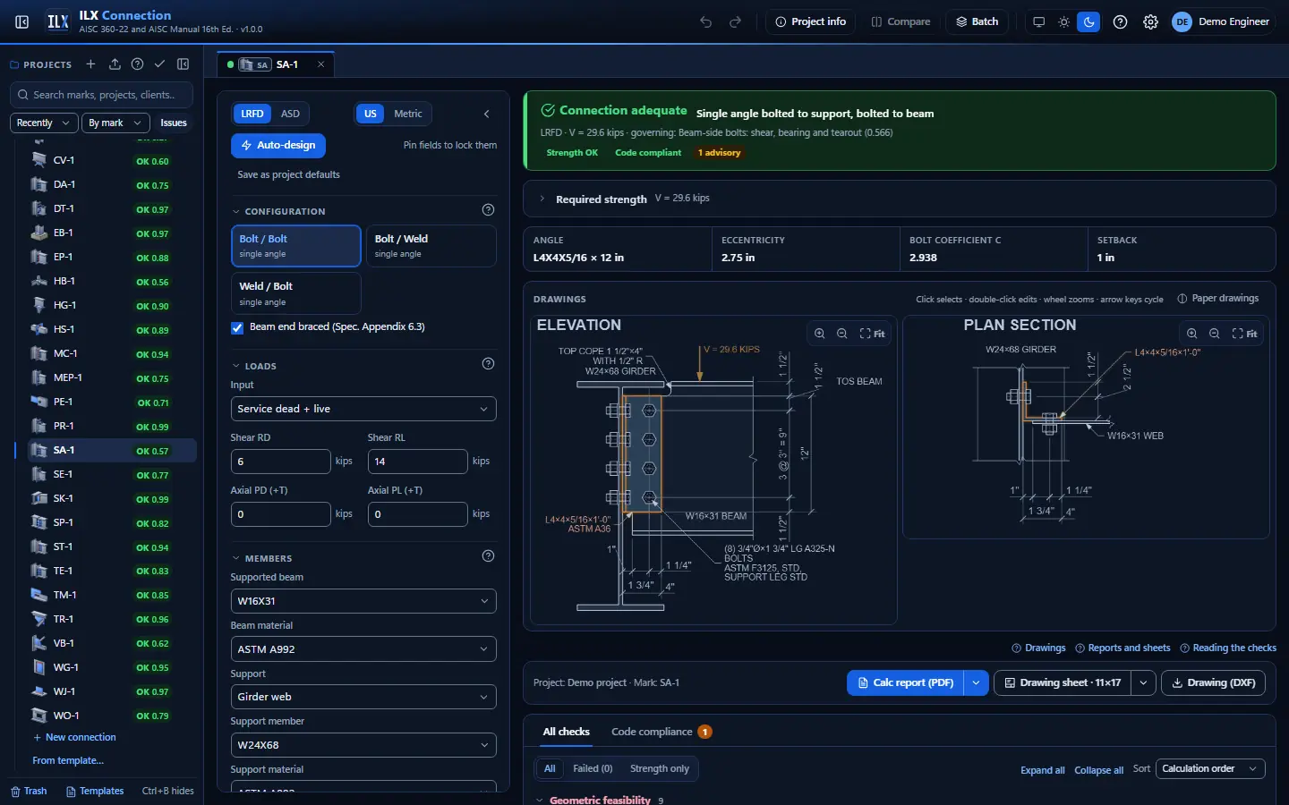The image size is (1289, 805).
Task: Open help for the Loads section
Action: point(488,364)
